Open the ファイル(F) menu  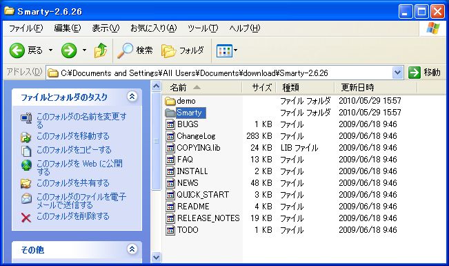pos(26,28)
